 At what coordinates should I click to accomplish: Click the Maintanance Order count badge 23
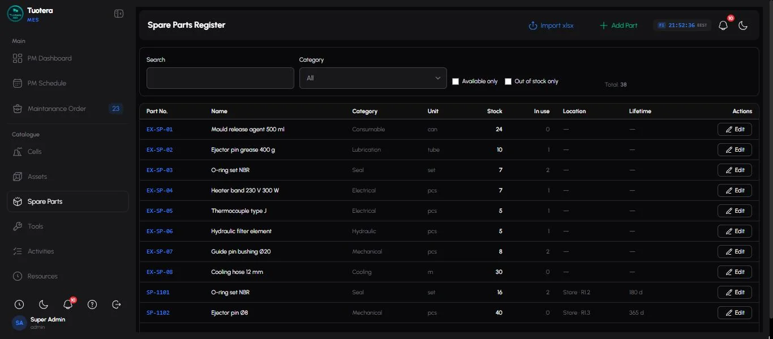point(116,109)
